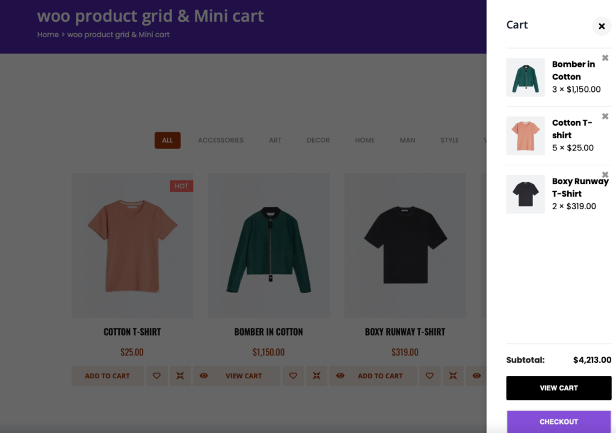The image size is (616, 433).
Task: Remove Bomber in Cotton from the cart
Action: click(605, 58)
